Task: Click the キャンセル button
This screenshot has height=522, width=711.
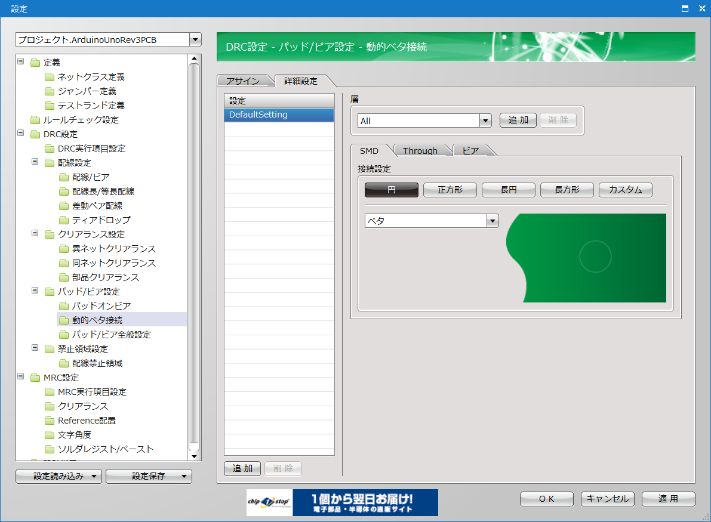Action: tap(607, 499)
